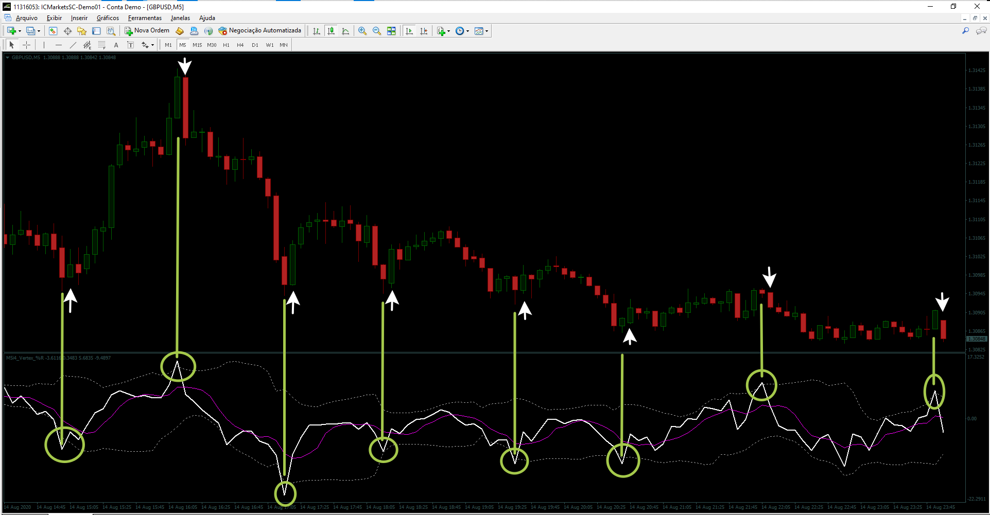The width and height of the screenshot is (990, 515).
Task: Expand the templates dropdown arrow
Action: 487,31
